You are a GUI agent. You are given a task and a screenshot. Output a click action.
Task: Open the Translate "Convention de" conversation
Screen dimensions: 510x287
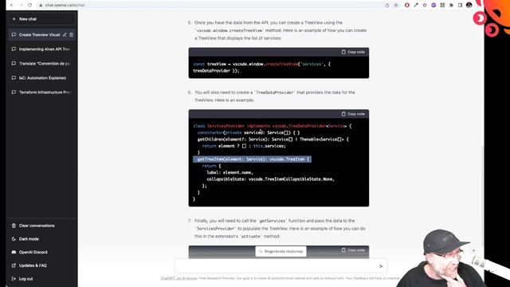42,64
